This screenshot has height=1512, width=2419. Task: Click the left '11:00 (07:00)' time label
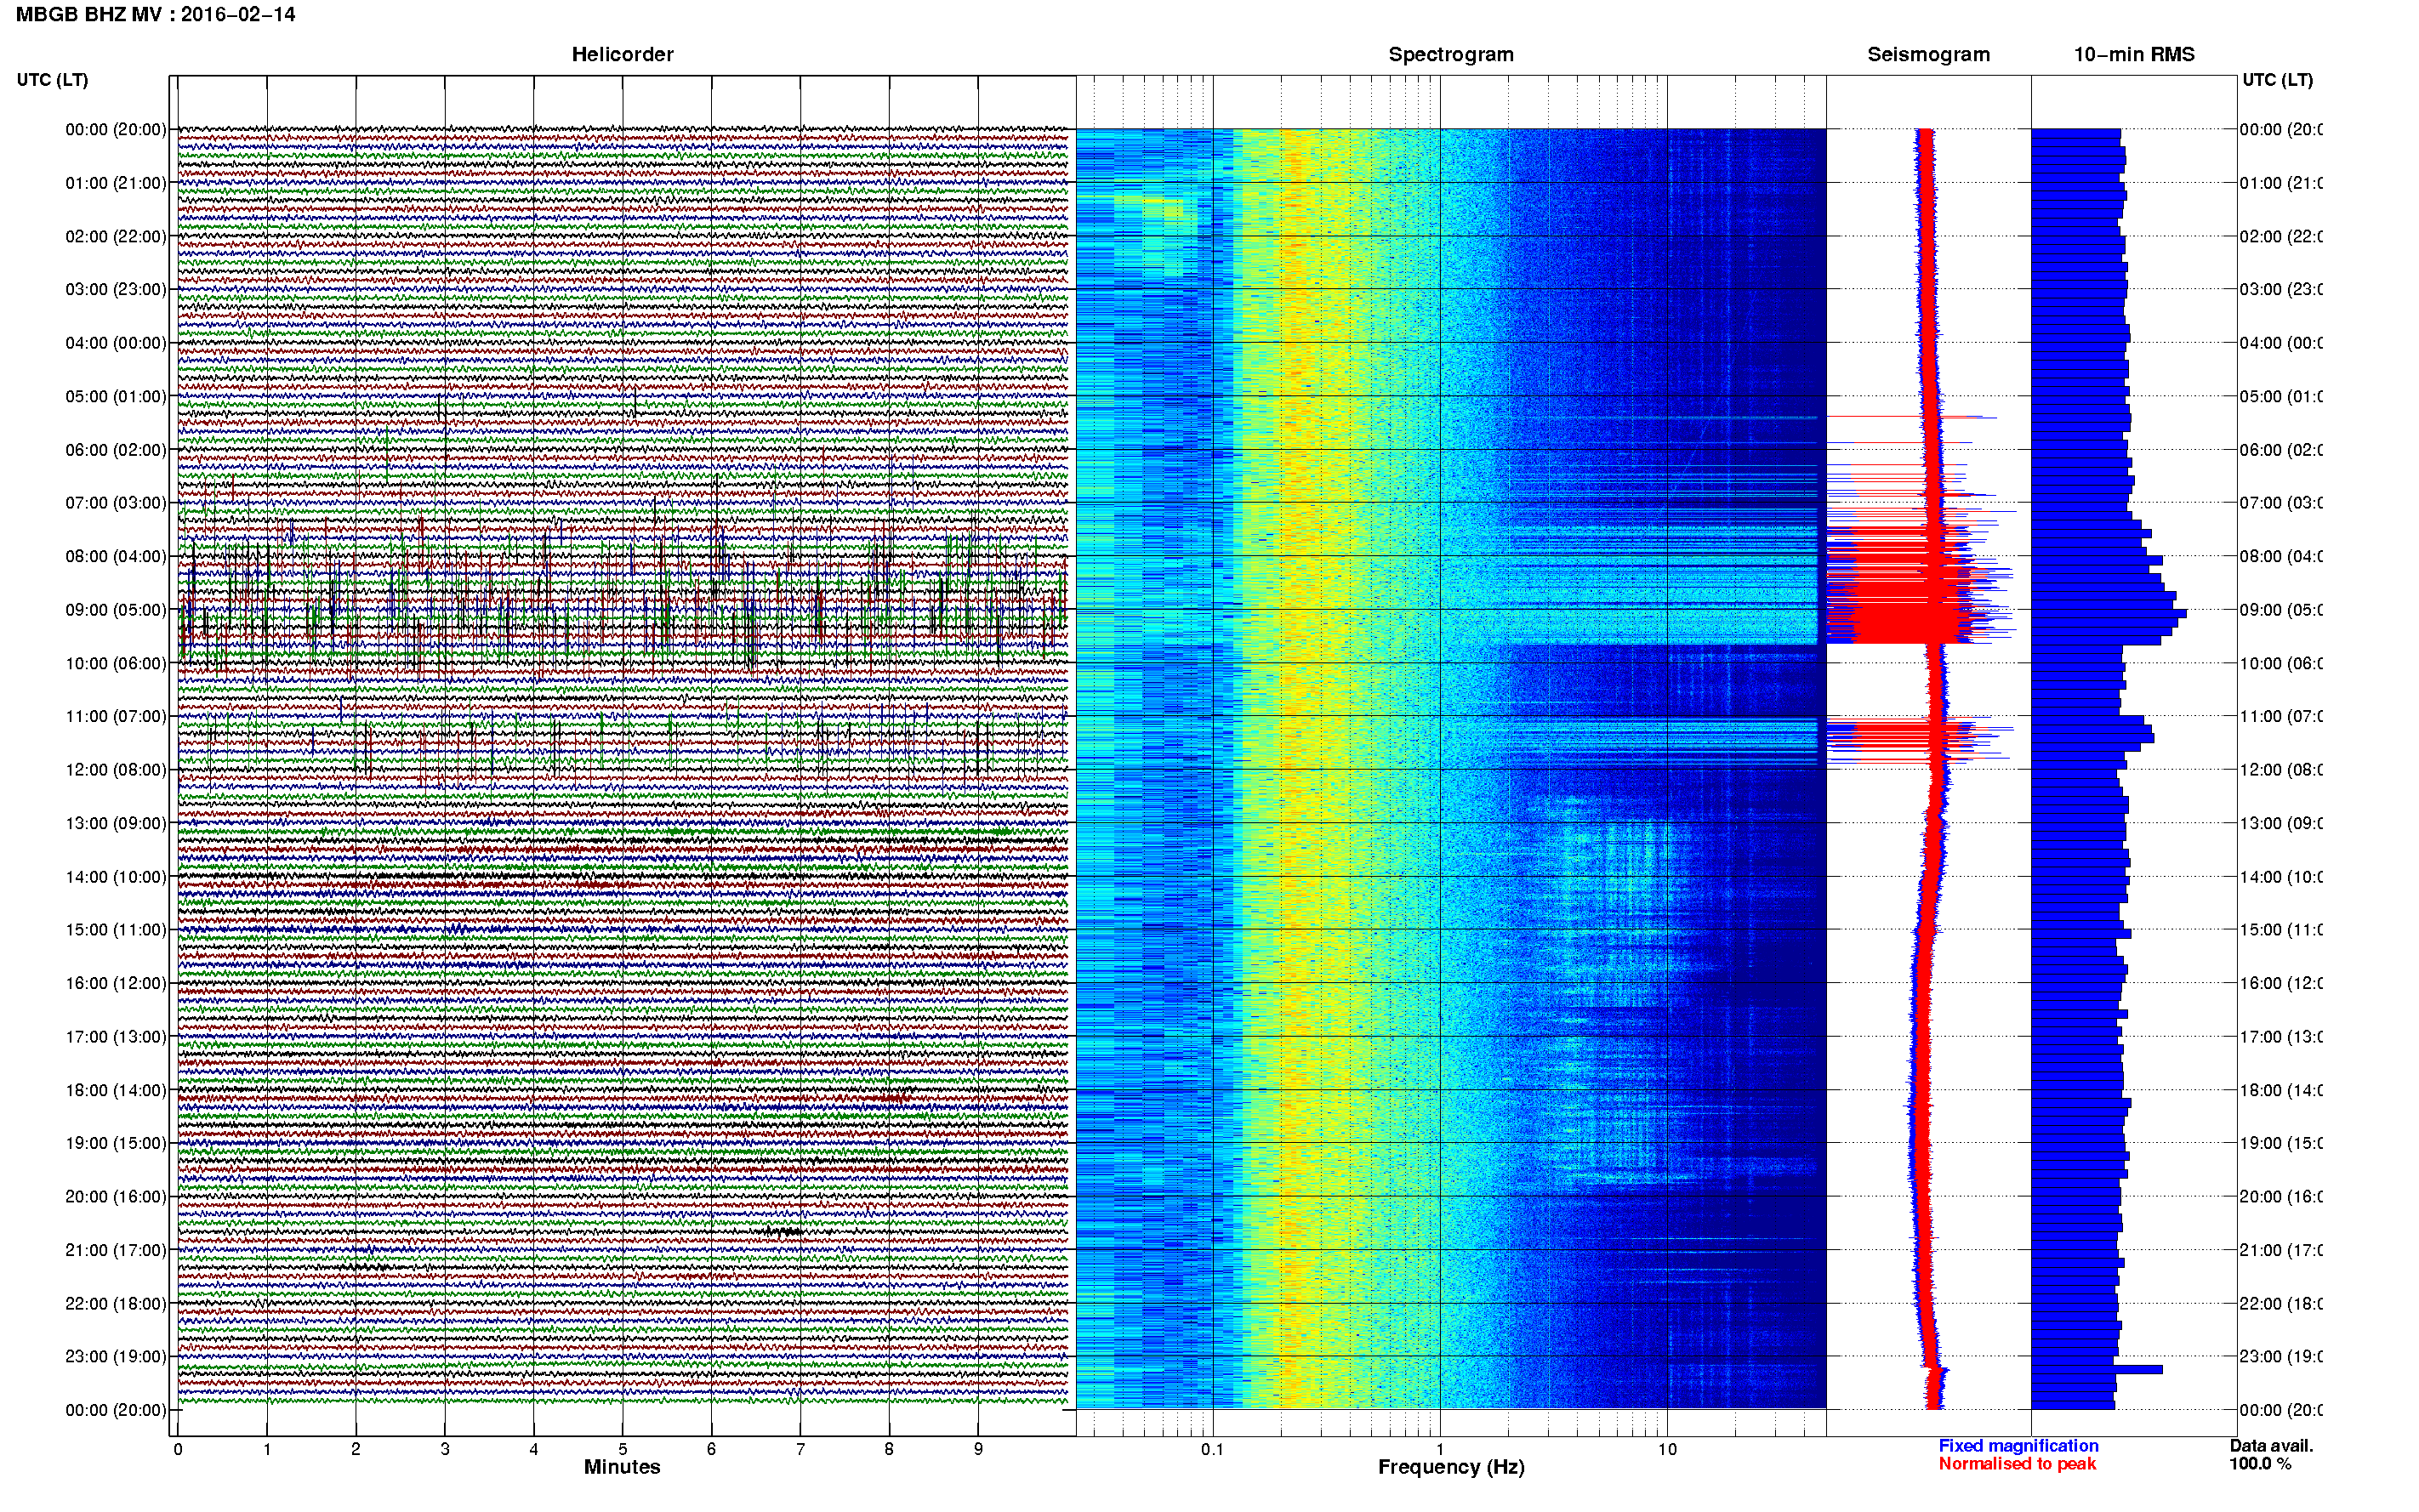tap(116, 716)
